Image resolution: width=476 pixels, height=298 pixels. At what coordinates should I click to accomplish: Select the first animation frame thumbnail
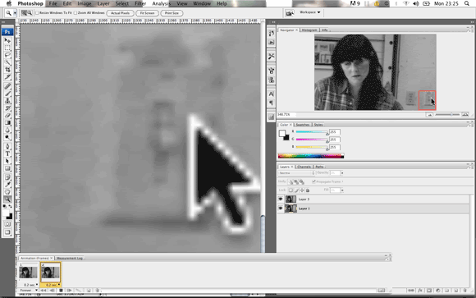(x=28, y=273)
